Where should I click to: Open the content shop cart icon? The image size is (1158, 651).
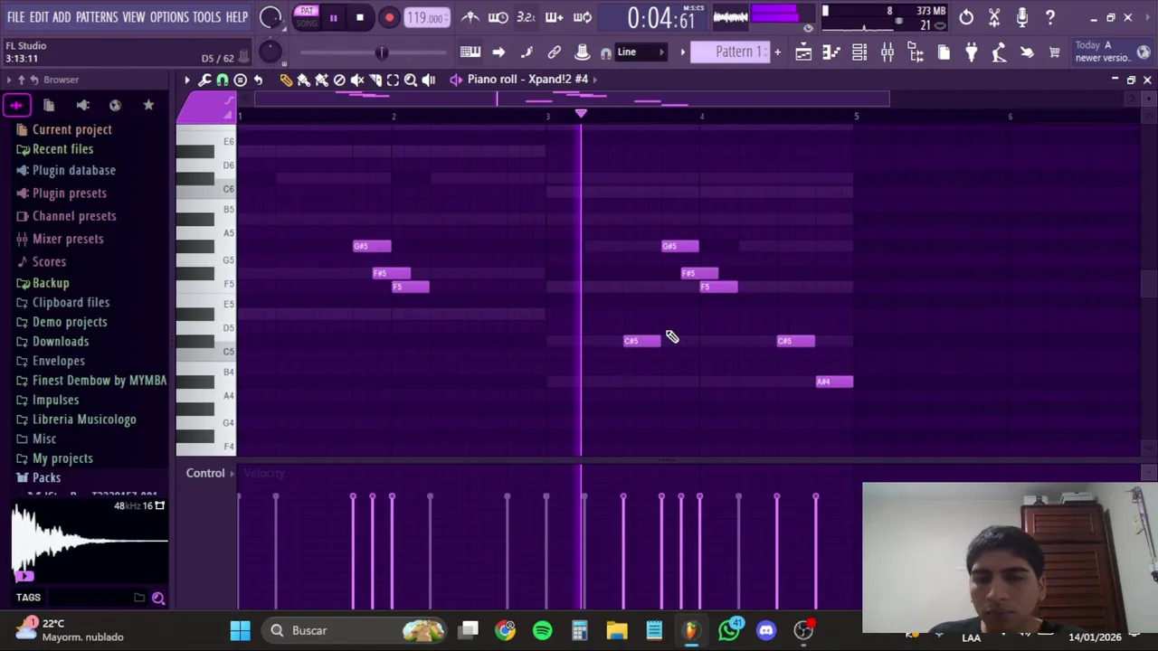click(x=1054, y=52)
